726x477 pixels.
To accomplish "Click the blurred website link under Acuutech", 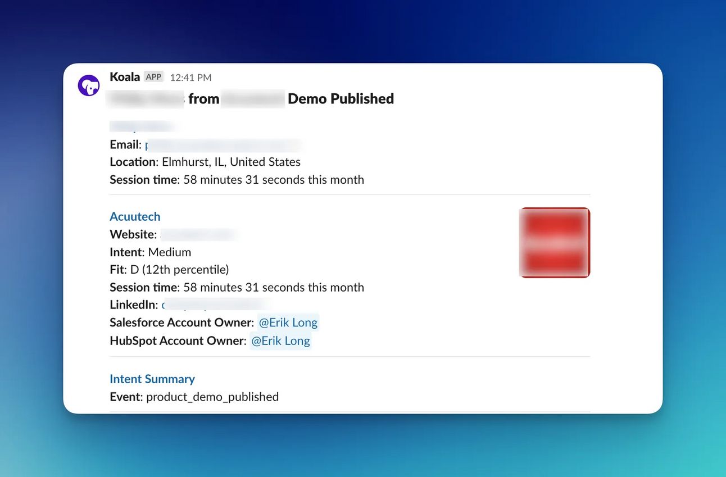I will pyautogui.click(x=197, y=234).
